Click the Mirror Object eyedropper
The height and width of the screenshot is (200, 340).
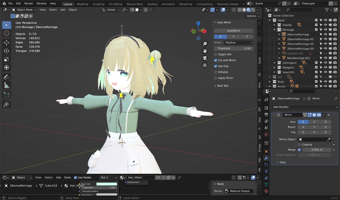[x=329, y=139]
